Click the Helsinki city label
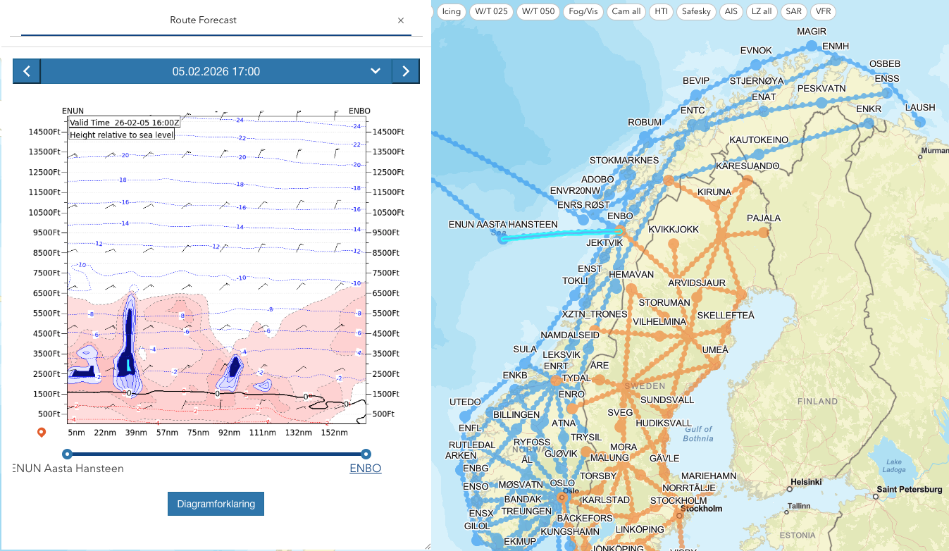 click(806, 483)
